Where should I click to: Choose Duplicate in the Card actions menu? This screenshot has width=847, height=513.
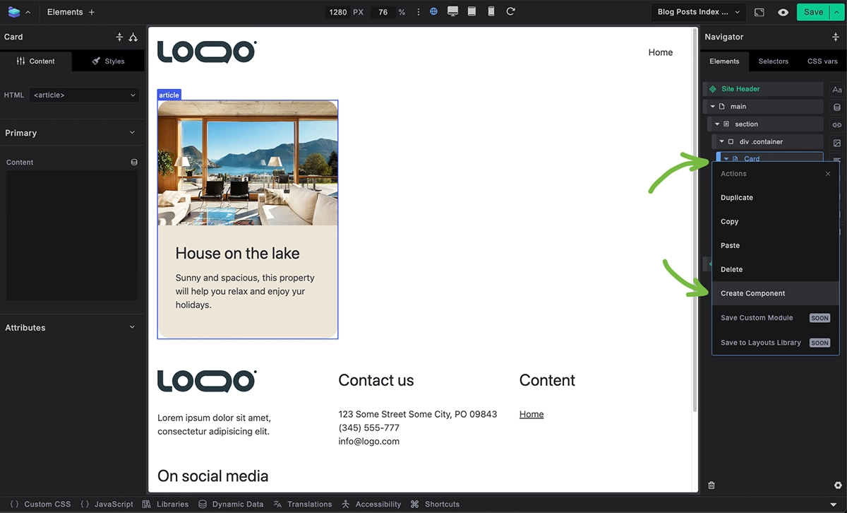[736, 197]
